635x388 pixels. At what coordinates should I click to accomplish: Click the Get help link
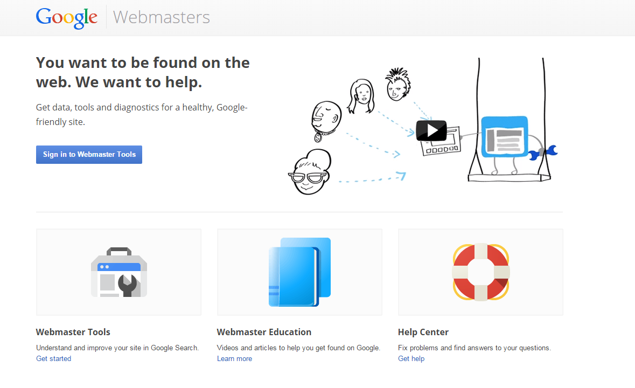coord(411,358)
